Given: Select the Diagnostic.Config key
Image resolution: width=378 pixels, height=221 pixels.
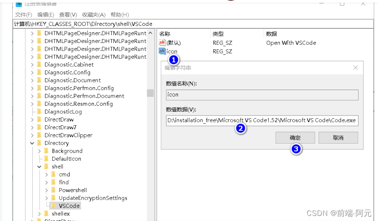Looking at the screenshot, I should (68, 73).
